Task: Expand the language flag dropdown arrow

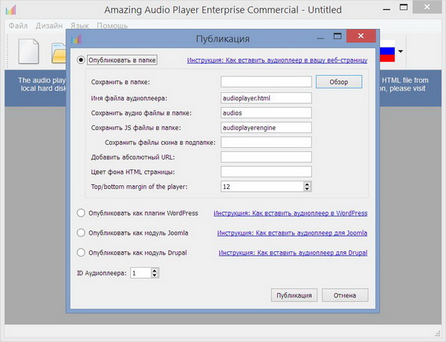Action: pos(401,52)
